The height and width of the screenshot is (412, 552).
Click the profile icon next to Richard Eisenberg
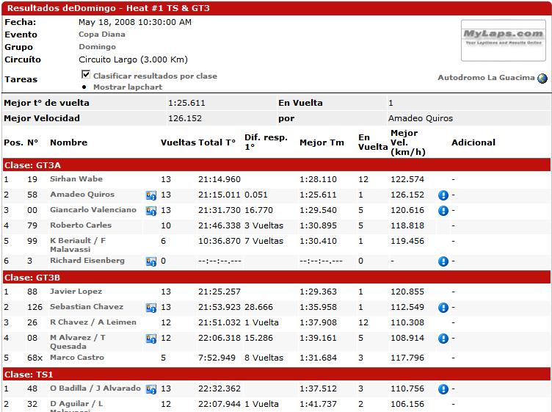(x=151, y=261)
